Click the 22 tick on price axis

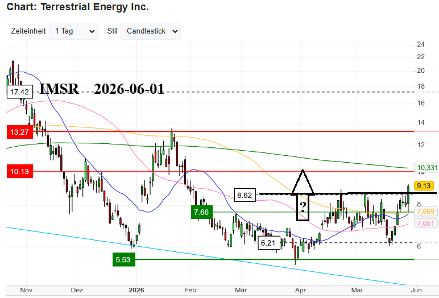(421, 57)
